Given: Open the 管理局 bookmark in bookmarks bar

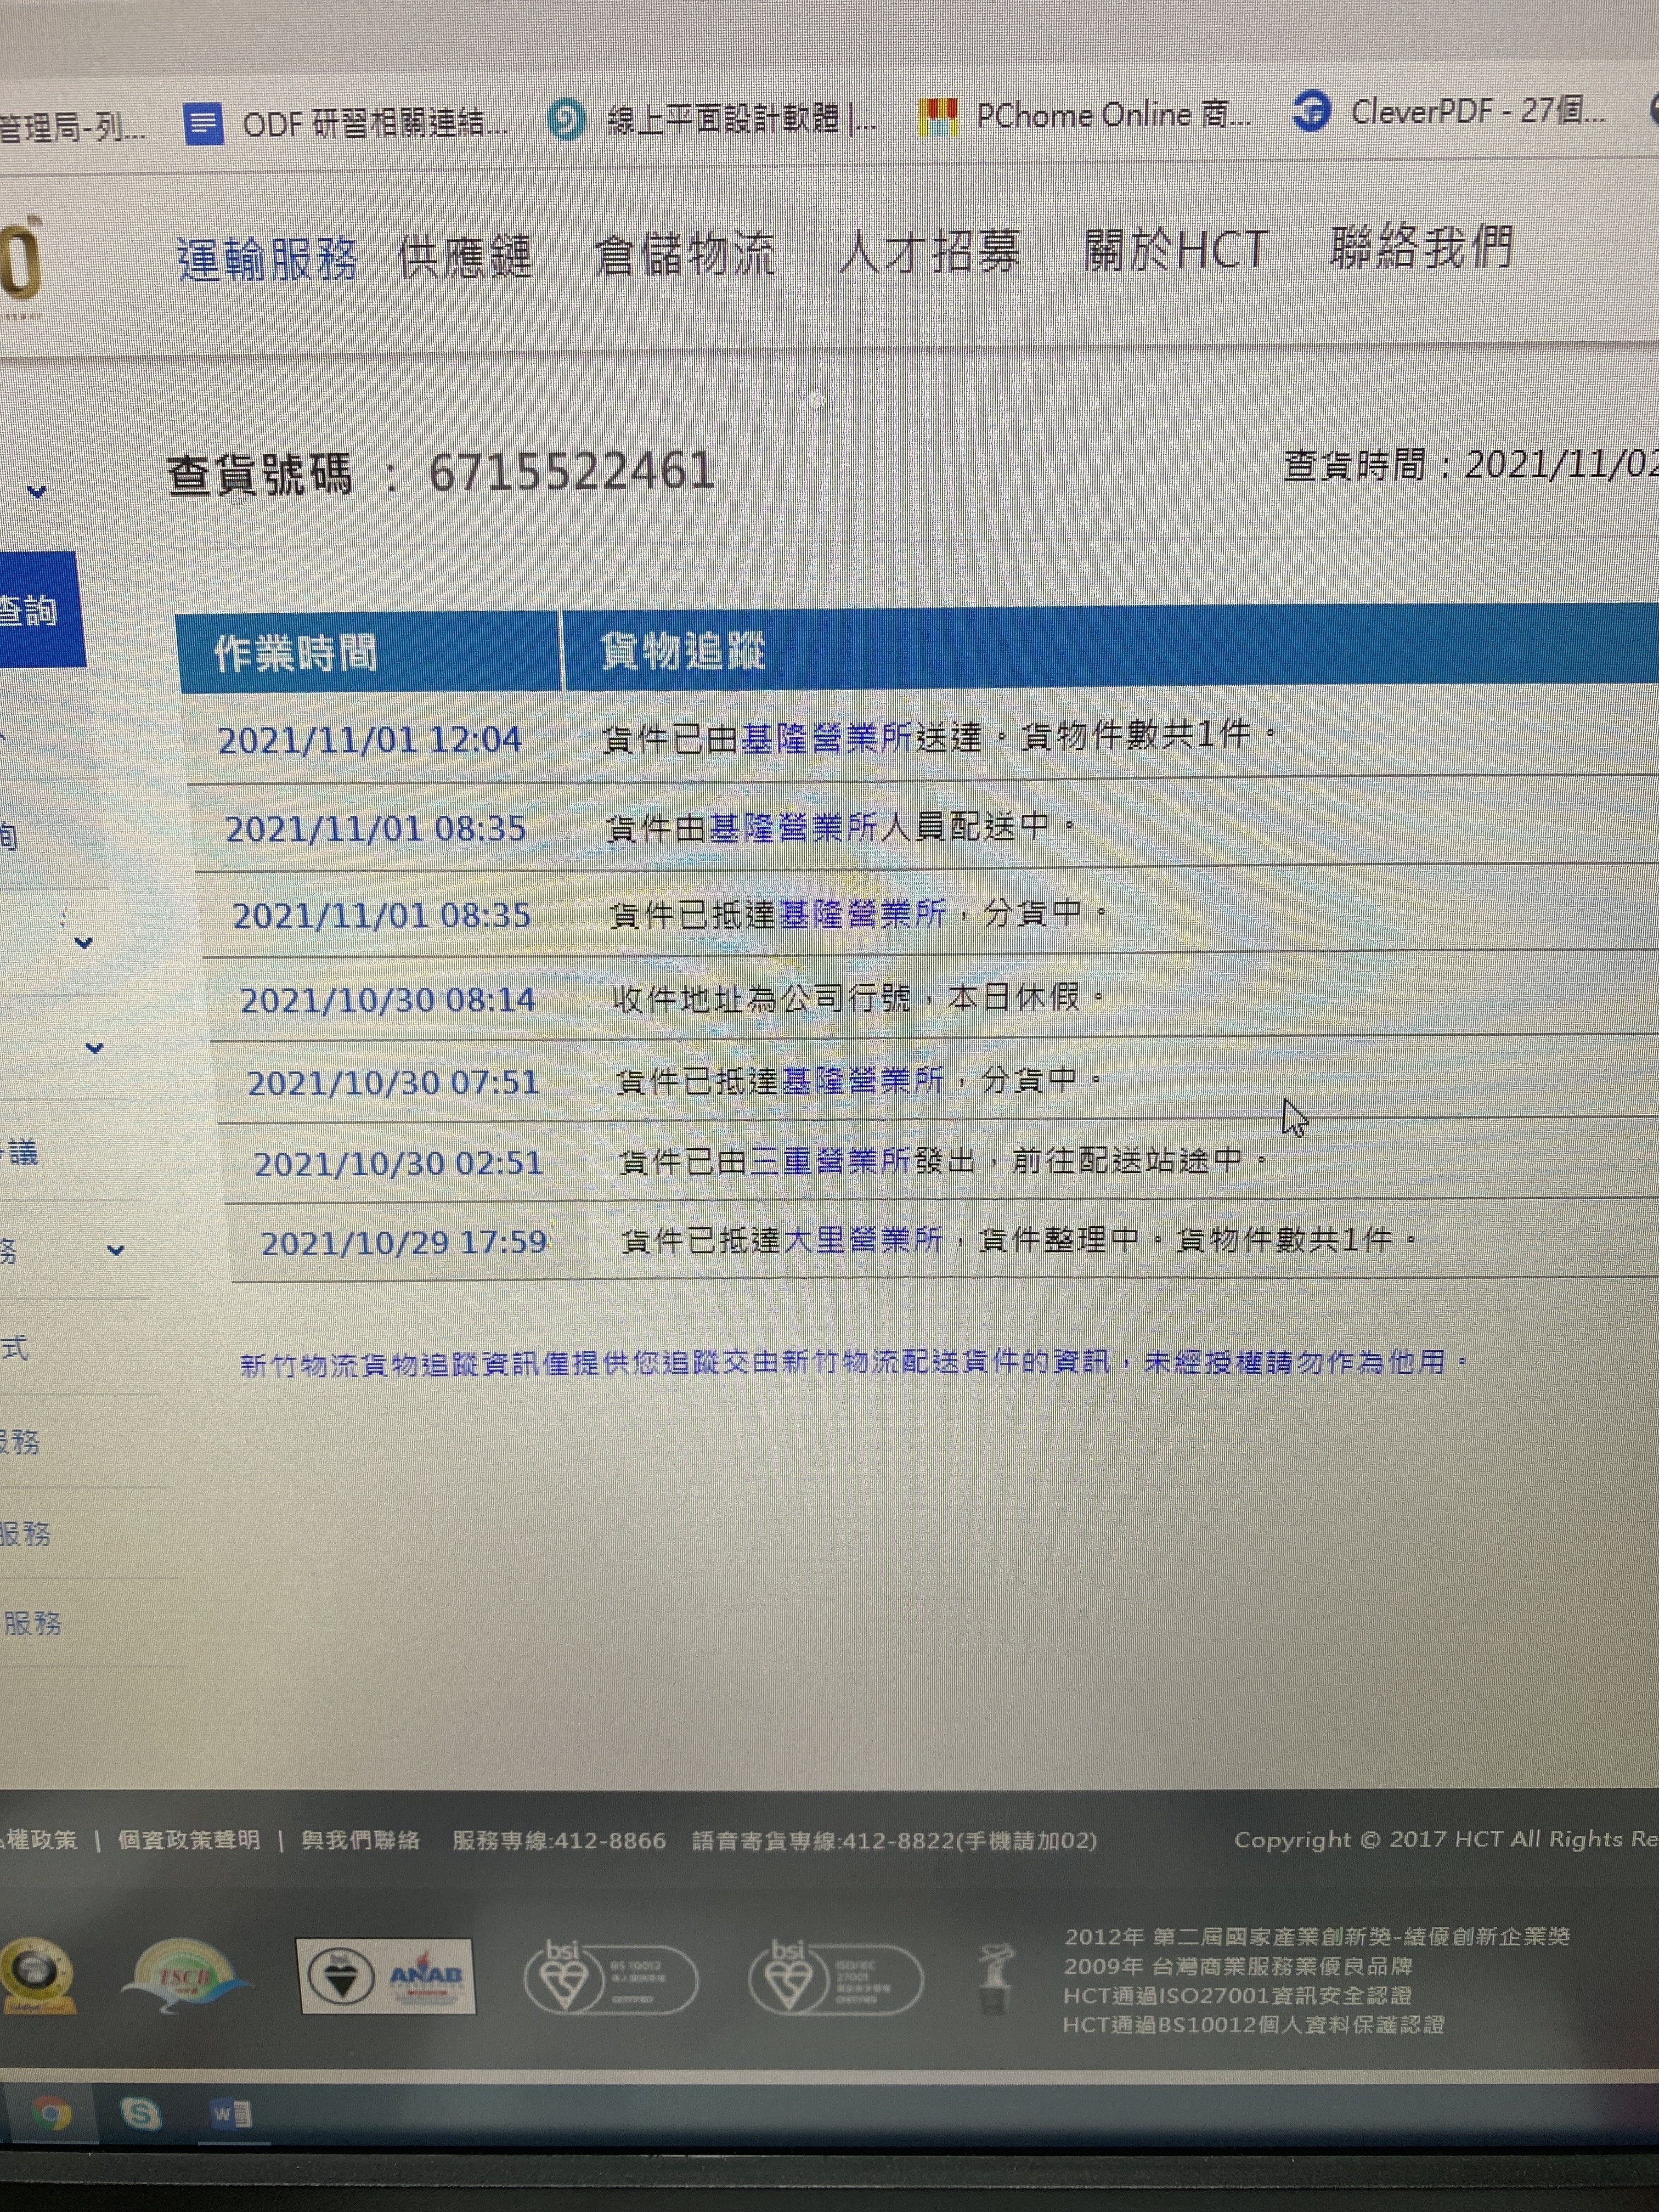Looking at the screenshot, I should click(72, 128).
